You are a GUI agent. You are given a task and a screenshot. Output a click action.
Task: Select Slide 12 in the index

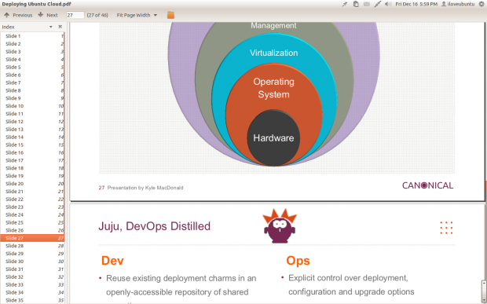tap(32, 122)
